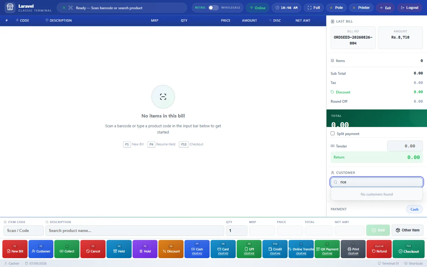Start a New Bill with F1 button

coord(15,249)
